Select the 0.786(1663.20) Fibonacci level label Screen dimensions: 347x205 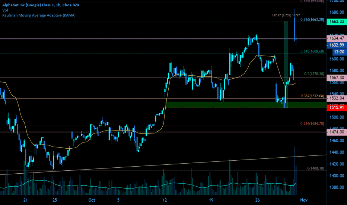312,19
